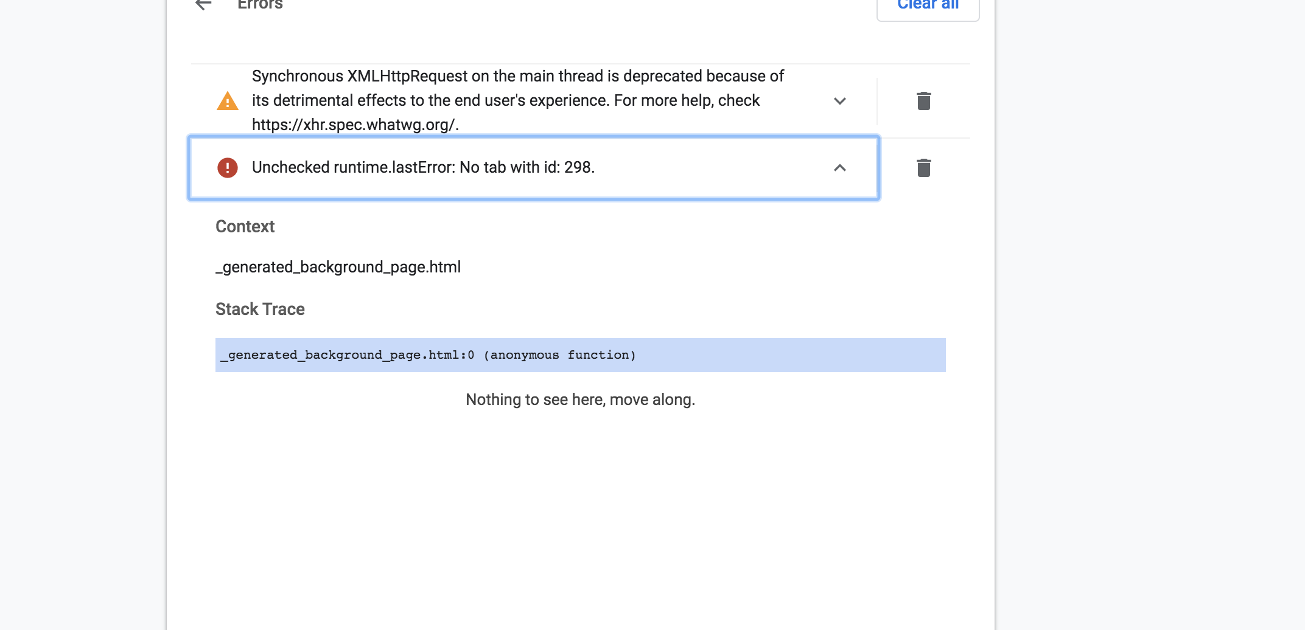Select the "Nothing to see here" message

(x=579, y=400)
